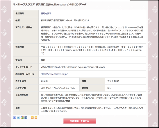Click the アクセス・道案内 row label
159x128 pixels.
[x=24, y=27]
